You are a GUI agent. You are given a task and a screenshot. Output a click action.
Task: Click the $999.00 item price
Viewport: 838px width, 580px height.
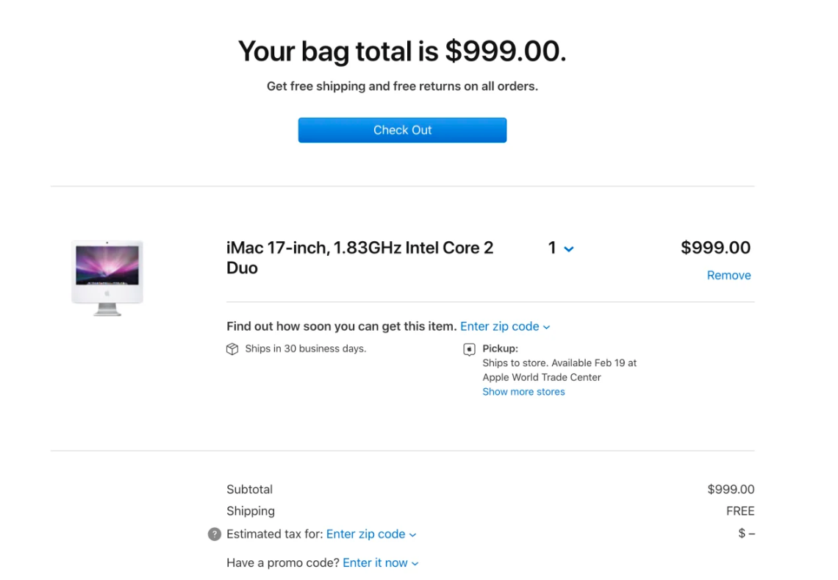click(x=716, y=248)
